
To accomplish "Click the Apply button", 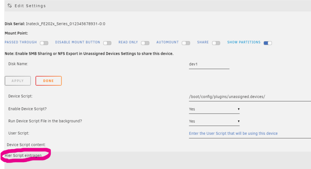I will click(x=18, y=81).
